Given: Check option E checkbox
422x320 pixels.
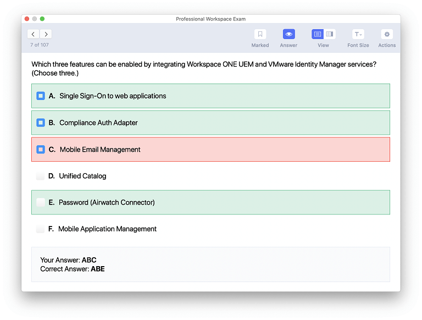Looking at the screenshot, I should point(40,202).
